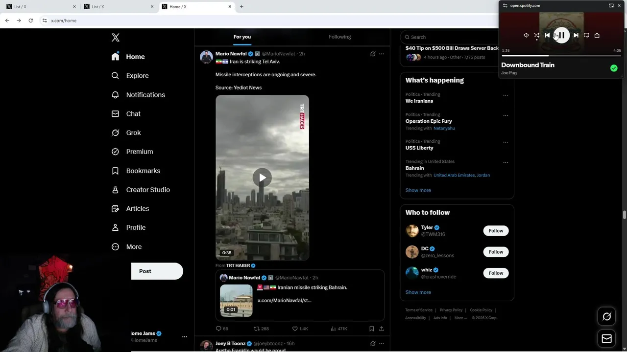This screenshot has width=627, height=352.
Task: Open quoted Bahrain missile video thumbnail
Action: point(236,301)
